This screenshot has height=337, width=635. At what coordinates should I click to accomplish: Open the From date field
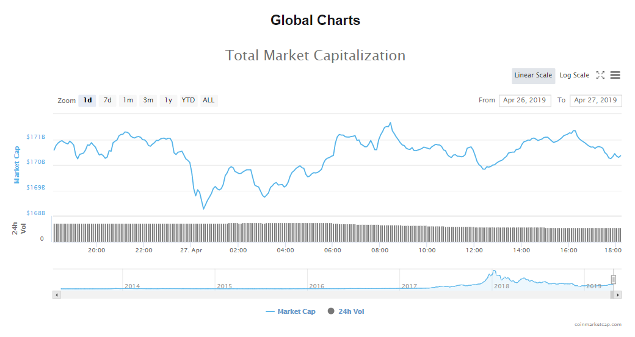525,100
